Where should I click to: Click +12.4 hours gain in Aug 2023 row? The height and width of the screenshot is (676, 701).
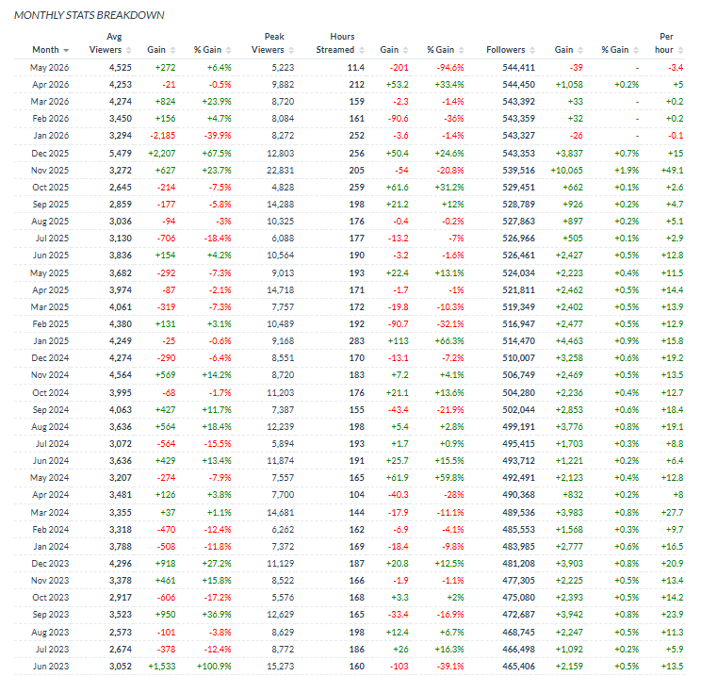[x=397, y=633]
